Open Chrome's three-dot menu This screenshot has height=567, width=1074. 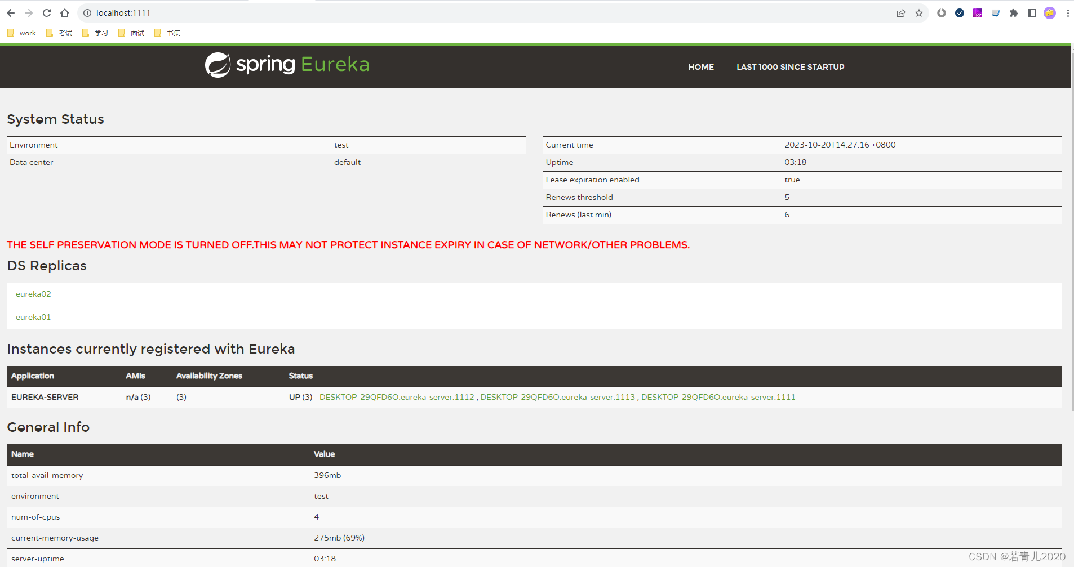[x=1068, y=13]
